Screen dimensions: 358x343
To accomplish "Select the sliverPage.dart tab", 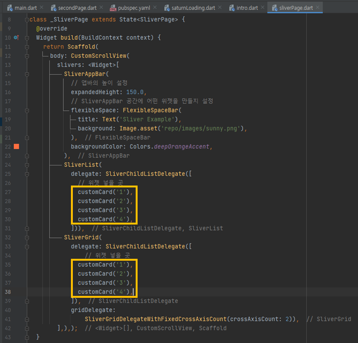I will coord(296,8).
